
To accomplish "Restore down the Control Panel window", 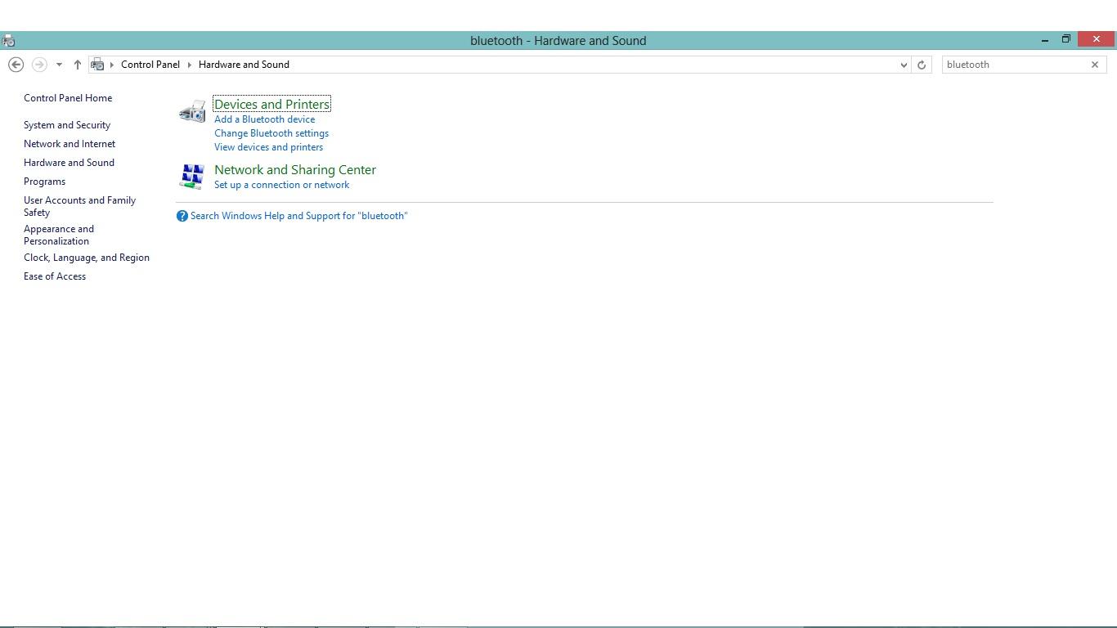I will (1065, 39).
